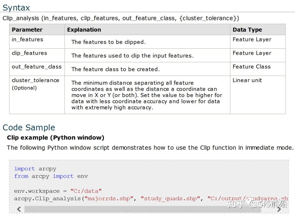
Task: Click the clip_features parameter name
Action: [x=29, y=53]
